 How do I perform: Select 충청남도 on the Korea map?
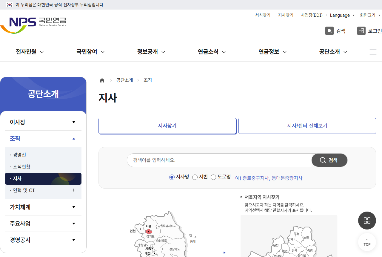tap(143, 245)
